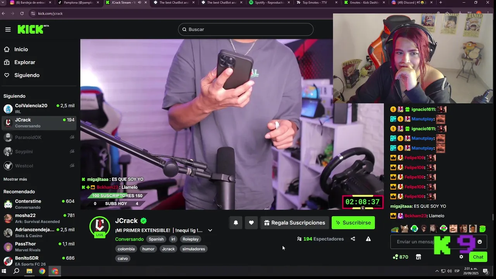Screen dimensions: 496x279
Task: Click username Bckham23 in chat
Action: pyautogui.click(x=416, y=216)
